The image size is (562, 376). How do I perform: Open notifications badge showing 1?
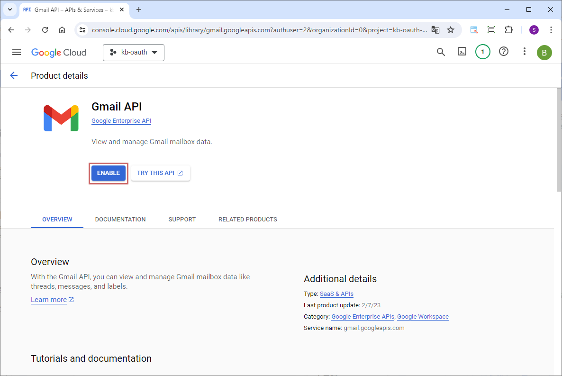coord(482,52)
